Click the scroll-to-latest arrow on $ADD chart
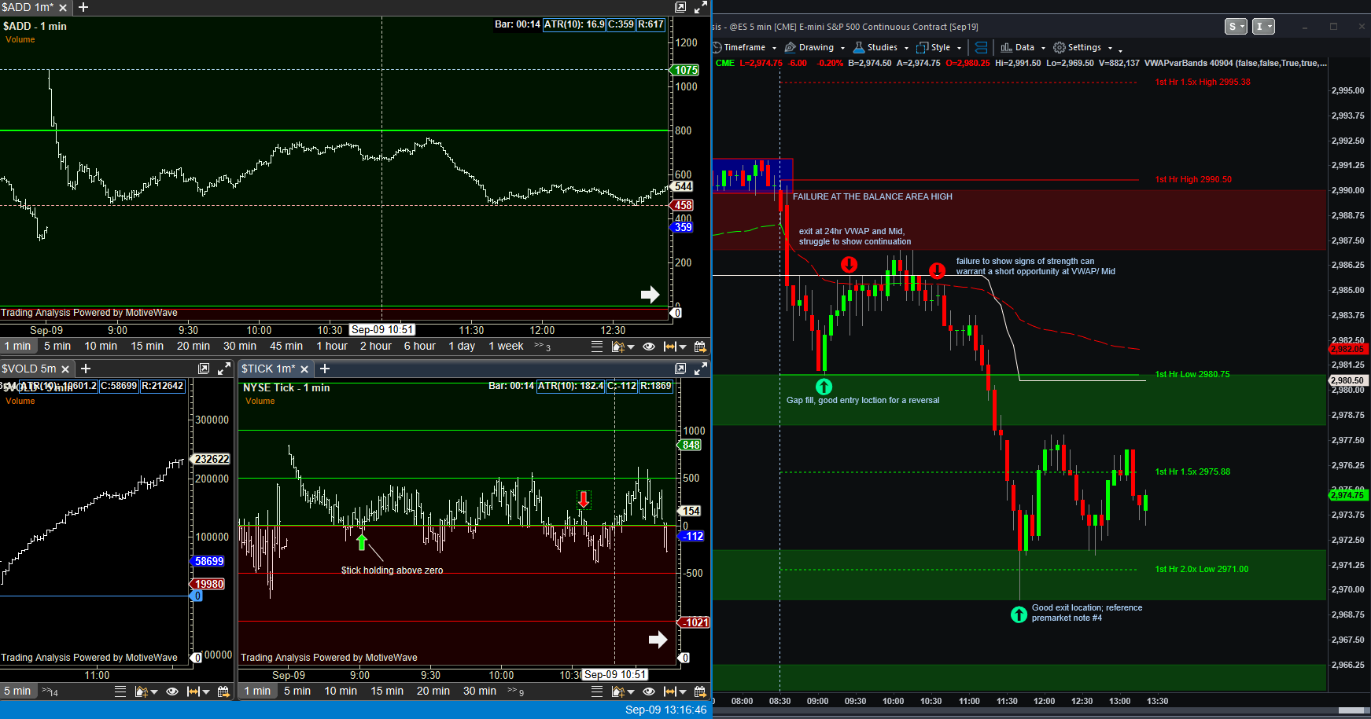The image size is (1371, 719). (x=650, y=295)
